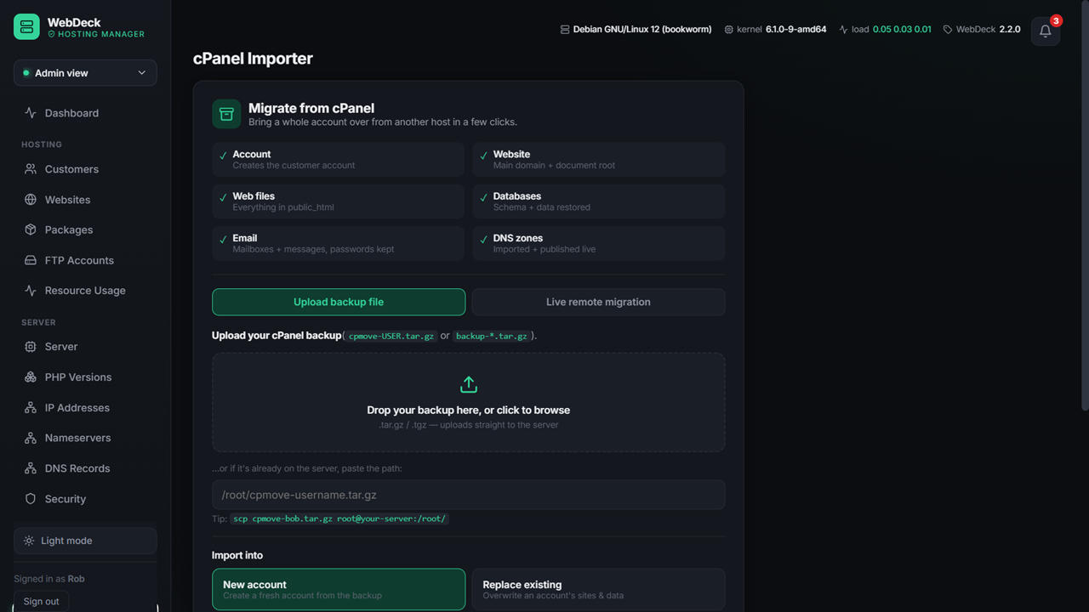This screenshot has height=612, width=1089.
Task: Click the backup-*.tar.gz filename code
Action: [x=492, y=336]
